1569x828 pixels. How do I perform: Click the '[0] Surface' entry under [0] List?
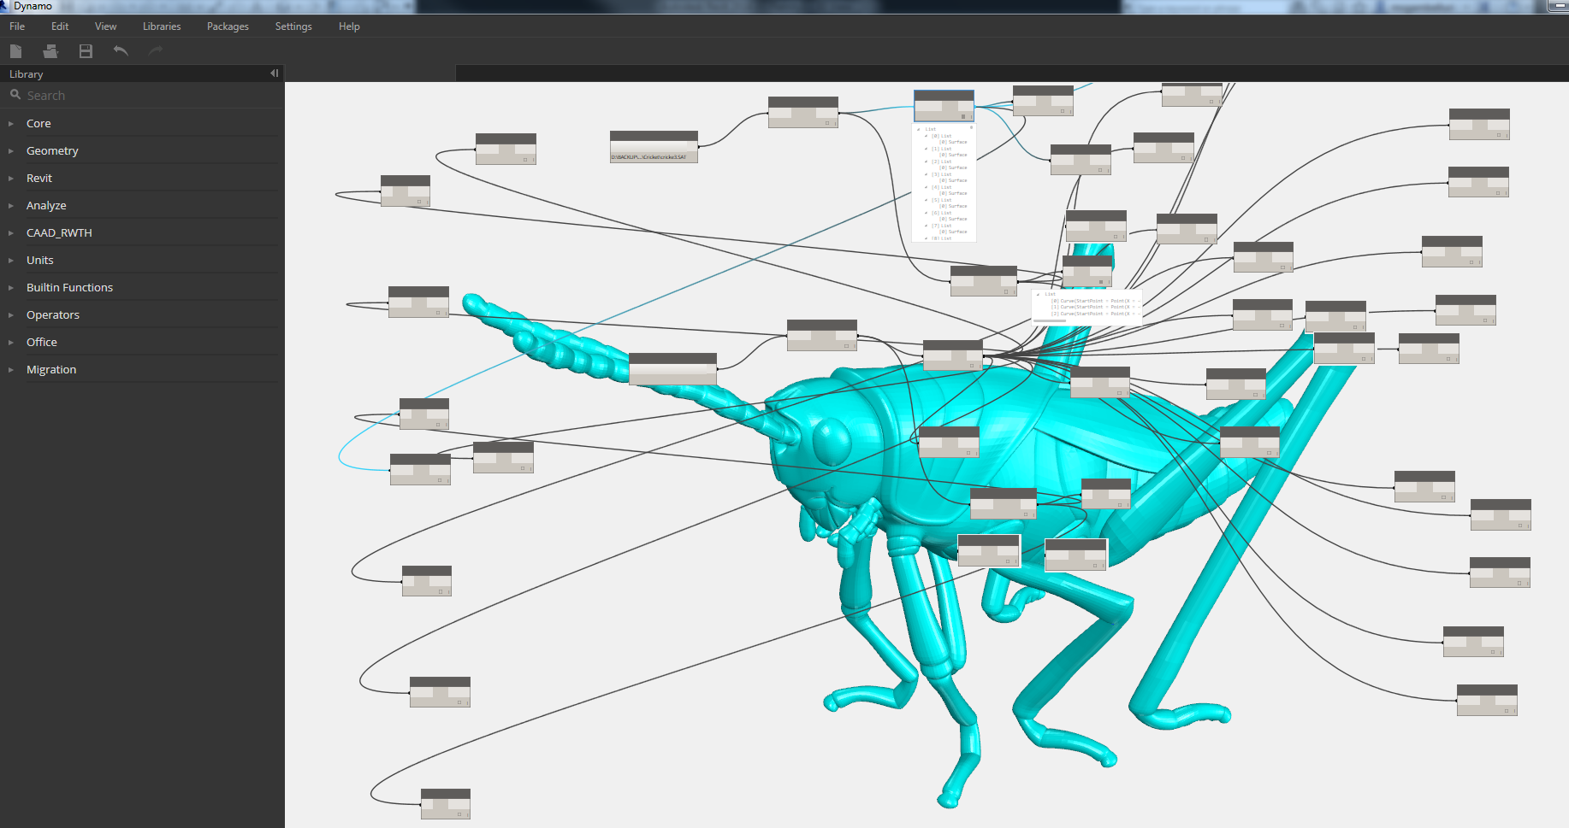953,142
